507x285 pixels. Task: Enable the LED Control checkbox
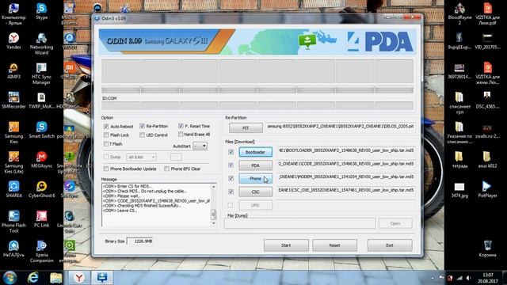tap(142, 135)
